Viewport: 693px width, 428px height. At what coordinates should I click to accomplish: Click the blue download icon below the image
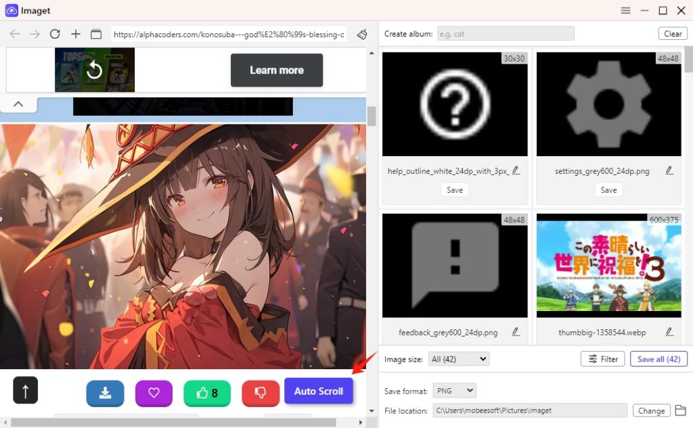[105, 391]
